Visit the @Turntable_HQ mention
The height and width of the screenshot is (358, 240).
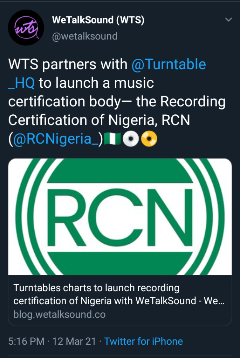coord(169,65)
